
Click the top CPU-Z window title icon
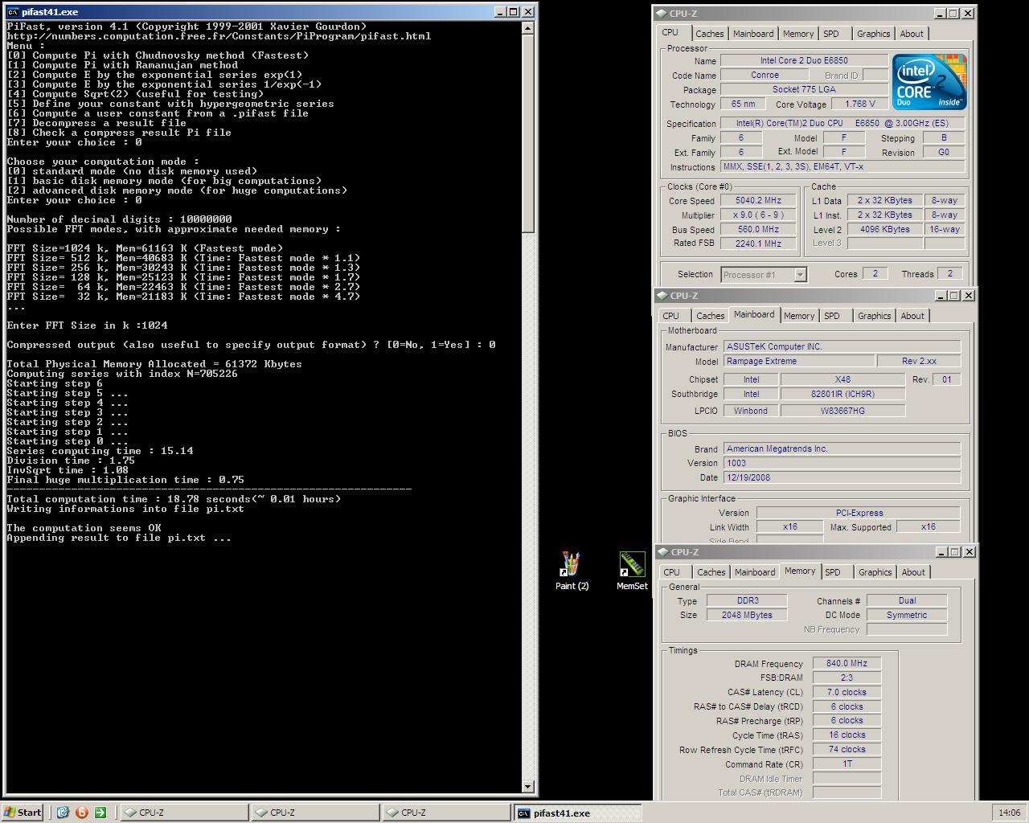coord(661,13)
